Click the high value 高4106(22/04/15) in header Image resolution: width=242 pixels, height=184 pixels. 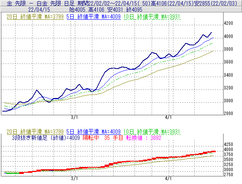point(172,3)
